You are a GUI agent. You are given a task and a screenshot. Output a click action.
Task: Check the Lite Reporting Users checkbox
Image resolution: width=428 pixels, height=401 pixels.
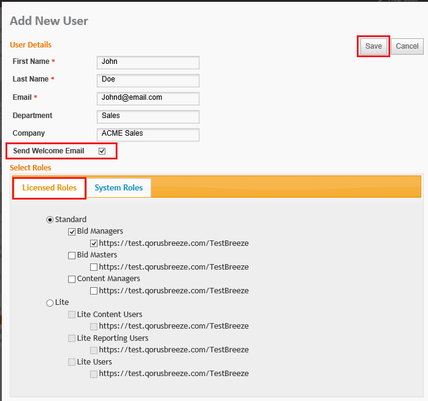click(x=72, y=338)
